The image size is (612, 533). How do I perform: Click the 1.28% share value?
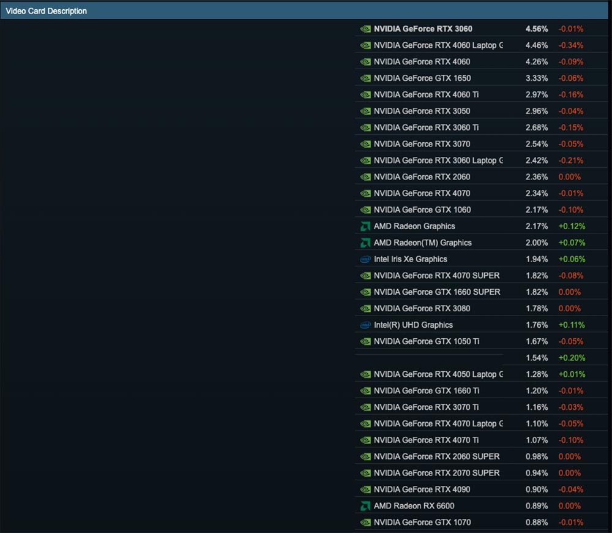(x=537, y=374)
